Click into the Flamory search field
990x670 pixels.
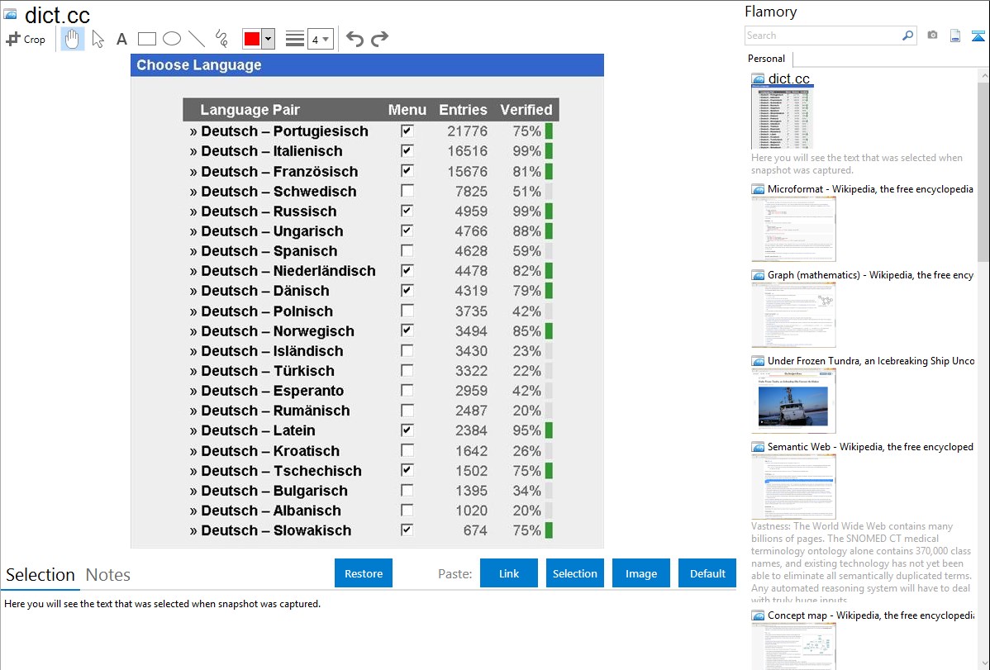[822, 36]
